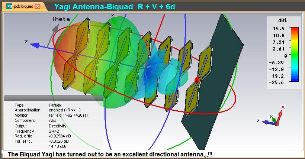Click the Farfield type value
This screenshot has width=305, height=159.
[55, 105]
